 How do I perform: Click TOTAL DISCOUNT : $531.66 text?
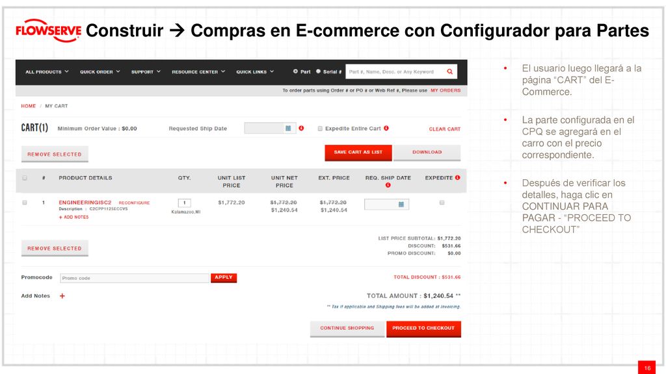pos(427,277)
